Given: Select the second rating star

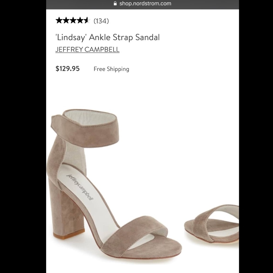Looking at the screenshot, I should (x=66, y=20).
